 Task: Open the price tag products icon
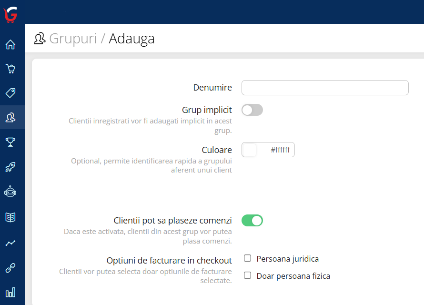coord(10,93)
